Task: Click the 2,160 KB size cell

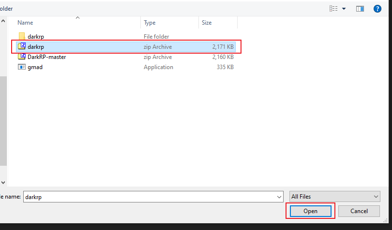Action: (x=223, y=57)
